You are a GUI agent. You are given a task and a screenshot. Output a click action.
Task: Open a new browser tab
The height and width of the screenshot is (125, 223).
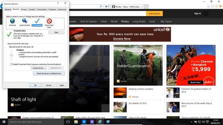146,7
